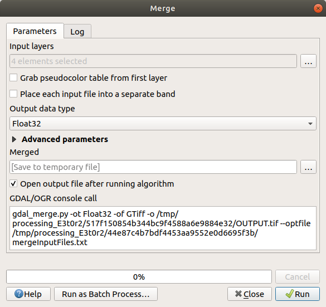This screenshot has height=307, width=326.
Task: Click the Float32 combo box arrow
Action: click(310, 124)
